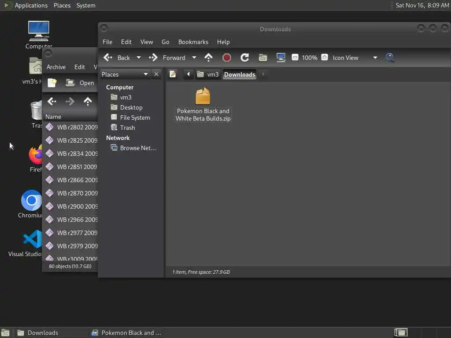
Task: Zoom in with the plus icon
Action: (x=325, y=58)
